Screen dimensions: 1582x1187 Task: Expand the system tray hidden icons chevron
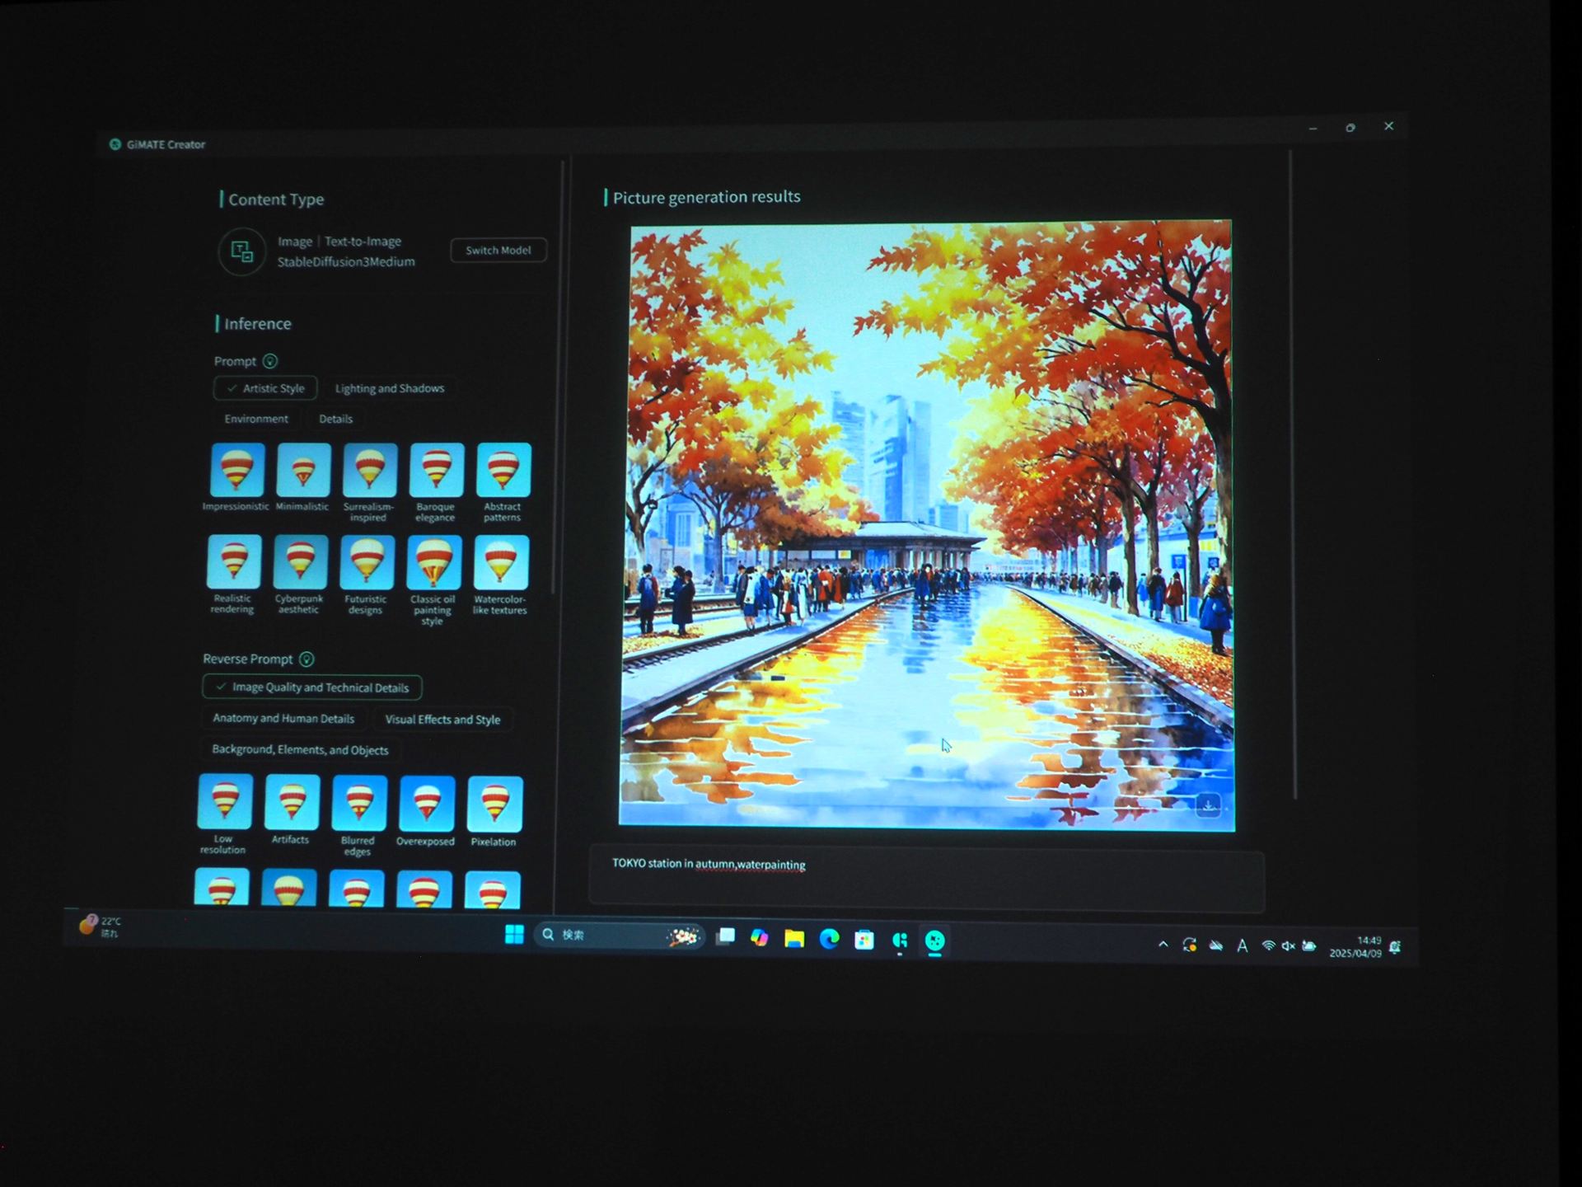click(1163, 945)
